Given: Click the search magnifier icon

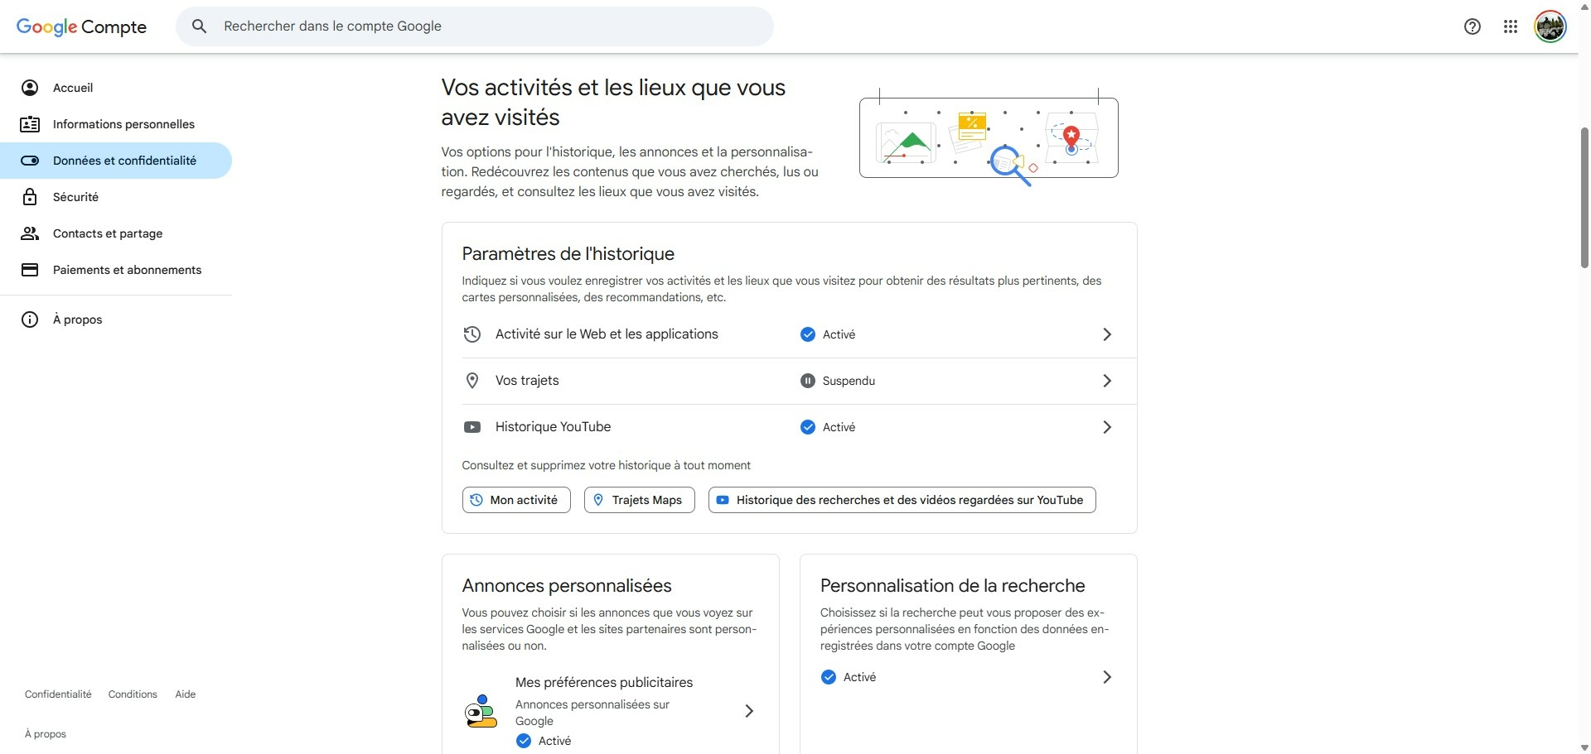Looking at the screenshot, I should tap(199, 26).
